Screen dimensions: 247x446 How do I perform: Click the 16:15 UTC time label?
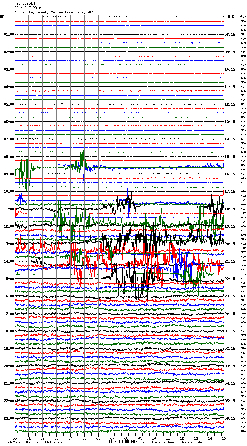tap(230, 174)
